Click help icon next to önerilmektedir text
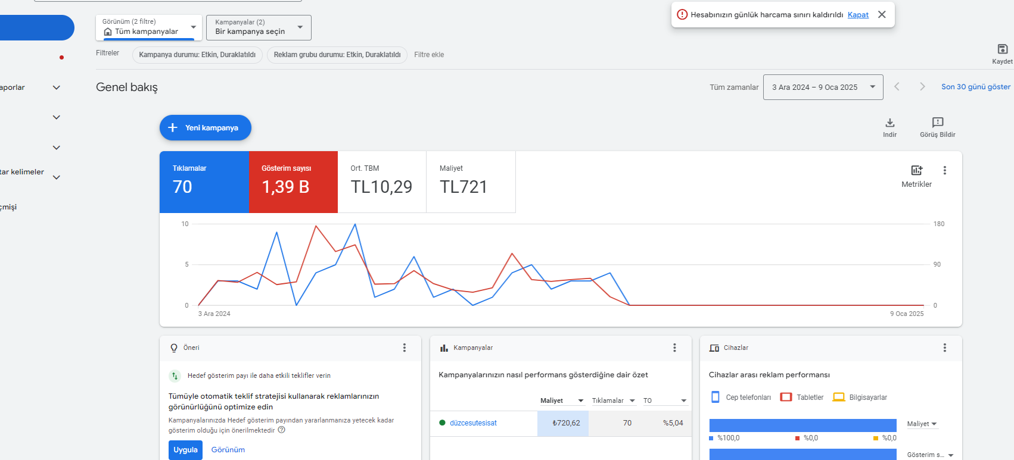This screenshot has height=460, width=1014. coord(282,430)
